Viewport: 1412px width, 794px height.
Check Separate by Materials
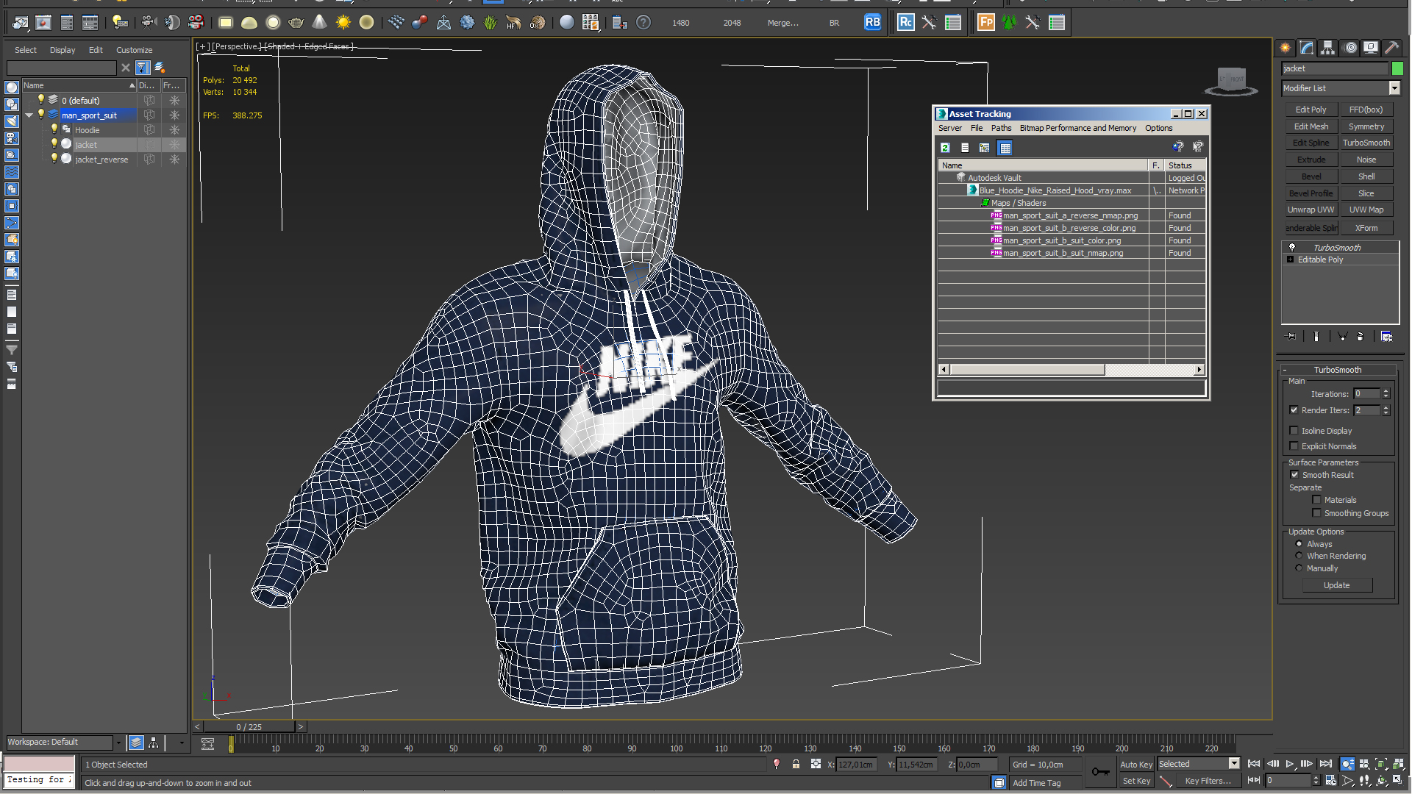click(x=1316, y=500)
